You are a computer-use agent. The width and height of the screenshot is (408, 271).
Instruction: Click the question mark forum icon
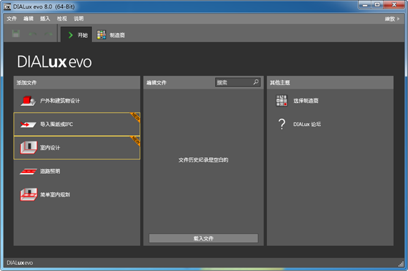pos(282,124)
